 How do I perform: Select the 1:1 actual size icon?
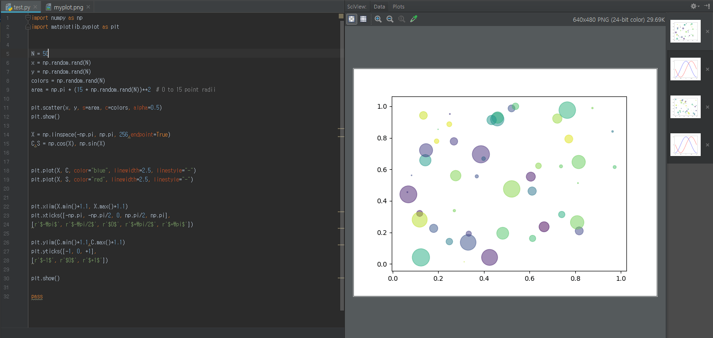pos(401,19)
